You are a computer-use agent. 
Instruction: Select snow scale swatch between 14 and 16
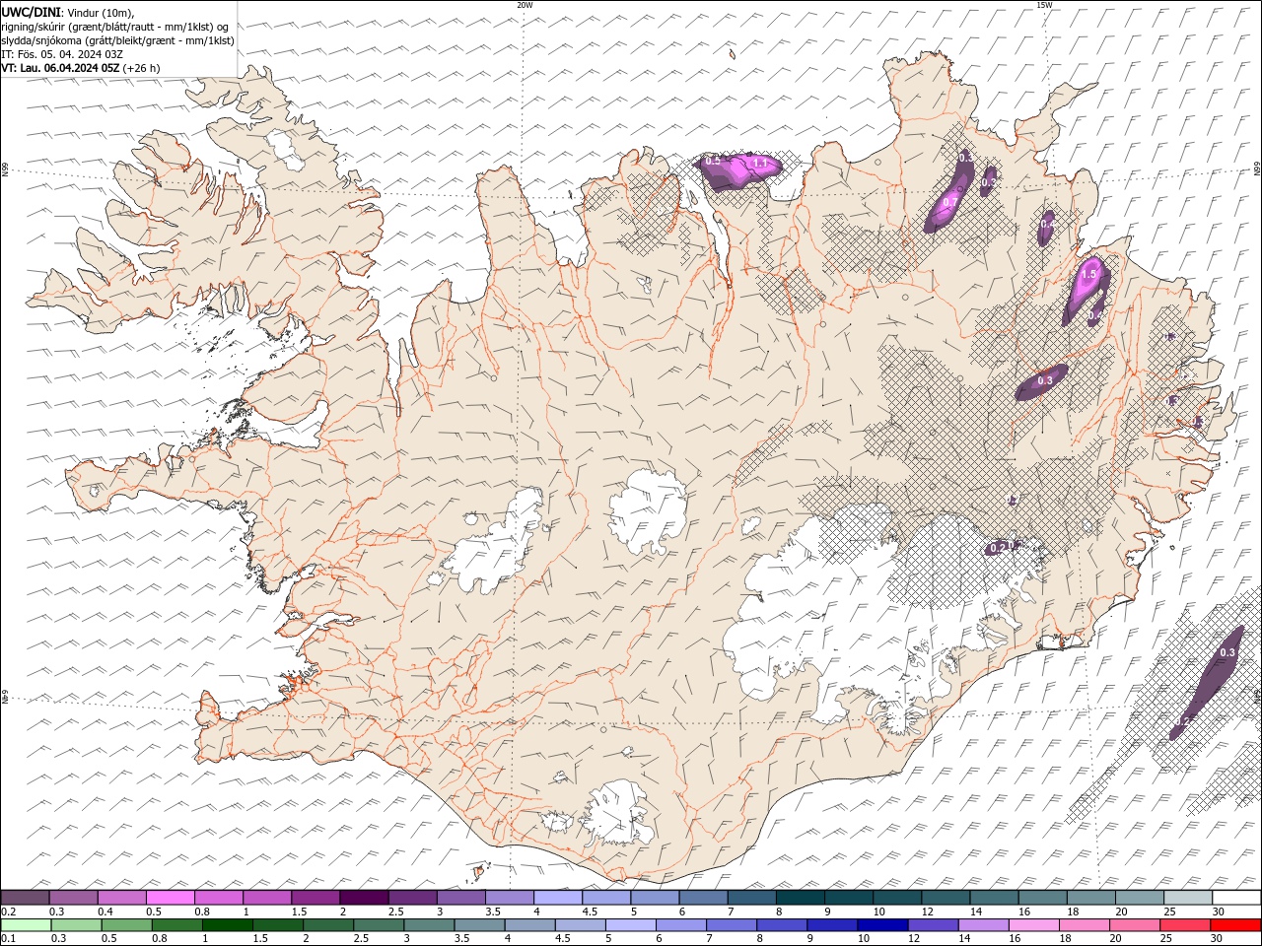tap(993, 898)
